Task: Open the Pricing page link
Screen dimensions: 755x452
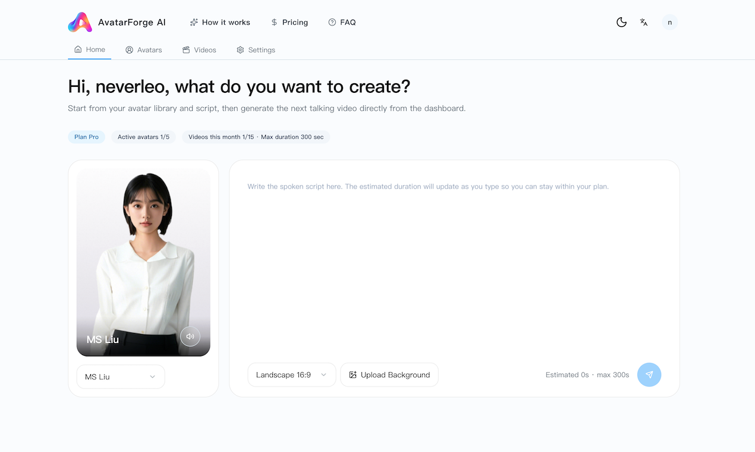Action: (290, 22)
